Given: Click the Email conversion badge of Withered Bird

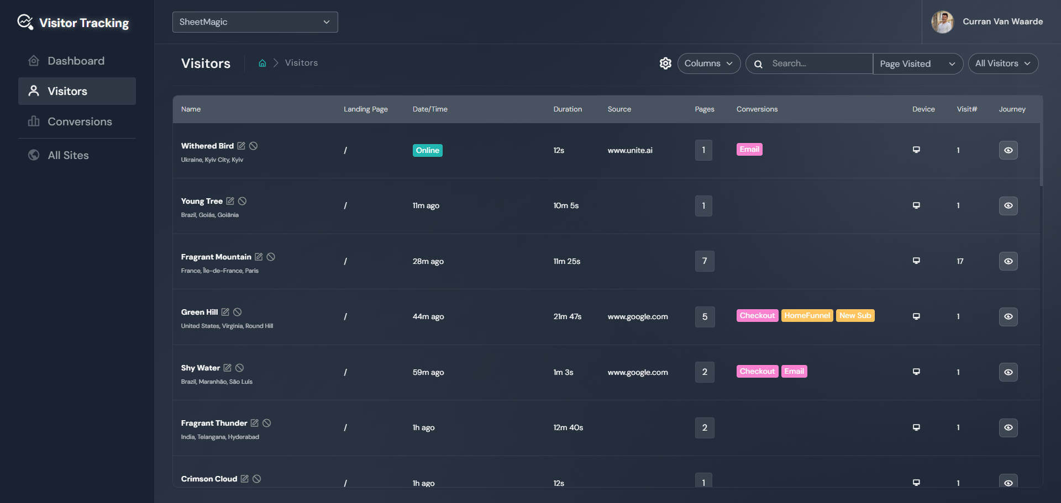Looking at the screenshot, I should [x=749, y=149].
